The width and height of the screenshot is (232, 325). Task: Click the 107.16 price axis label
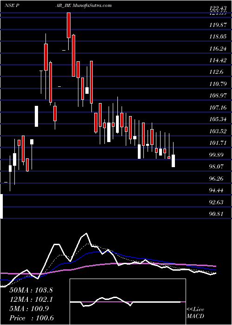click(x=217, y=108)
